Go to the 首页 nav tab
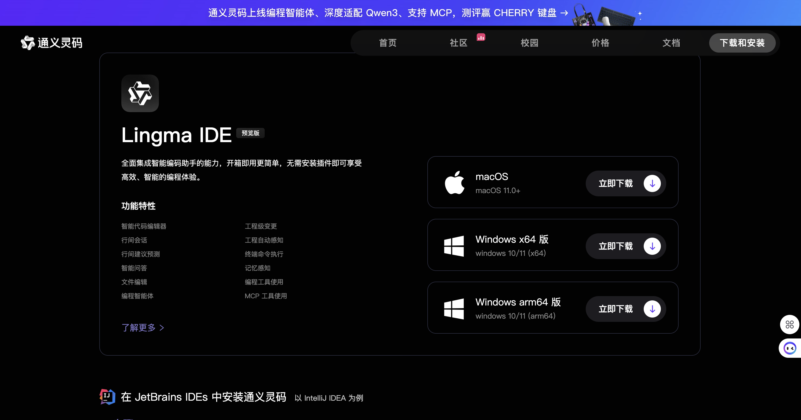The width and height of the screenshot is (801, 420). coord(388,43)
